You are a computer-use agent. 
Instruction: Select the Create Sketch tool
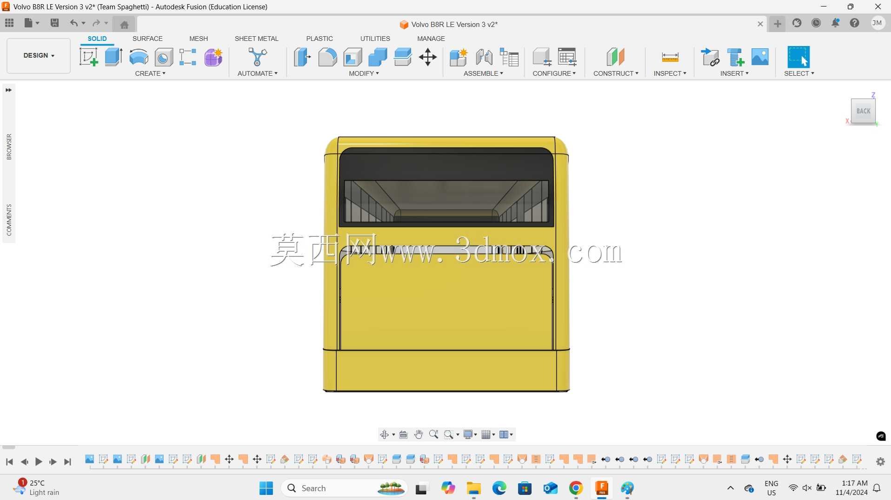tap(89, 57)
